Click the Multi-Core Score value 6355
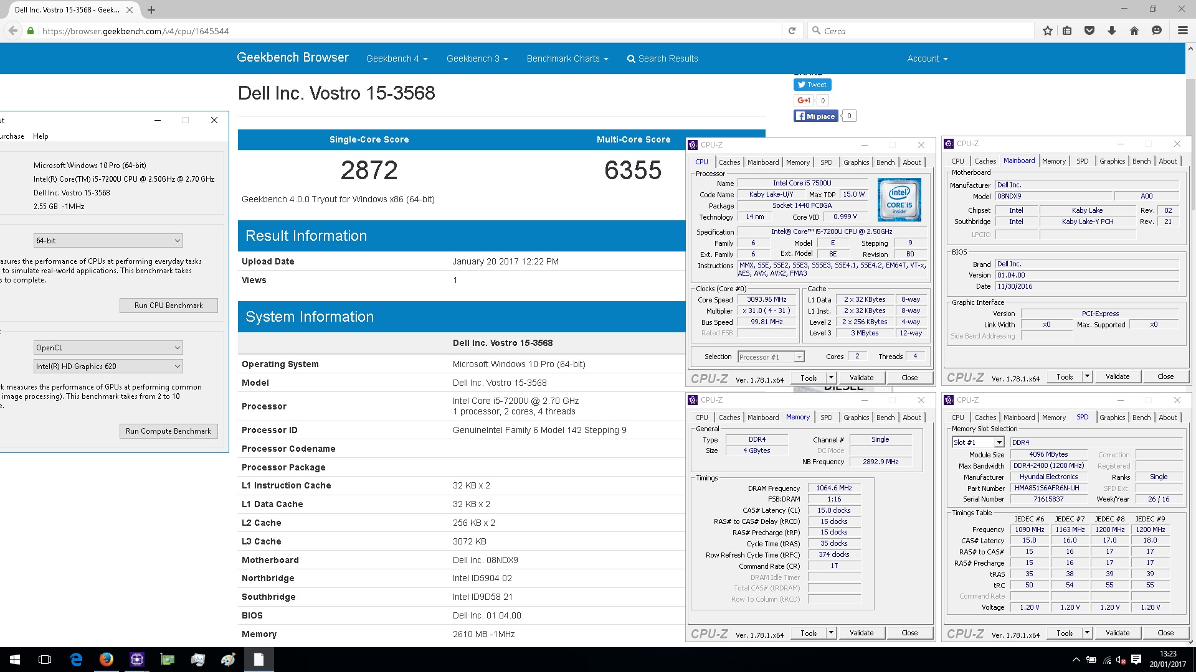 633,170
